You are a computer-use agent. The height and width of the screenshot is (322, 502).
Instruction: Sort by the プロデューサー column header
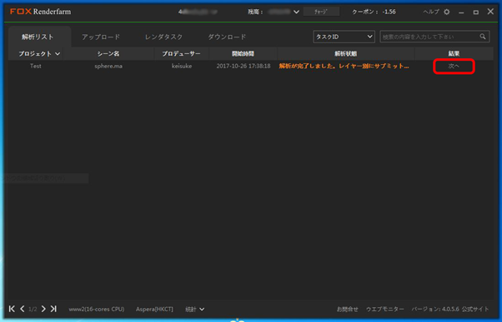pyautogui.click(x=181, y=53)
